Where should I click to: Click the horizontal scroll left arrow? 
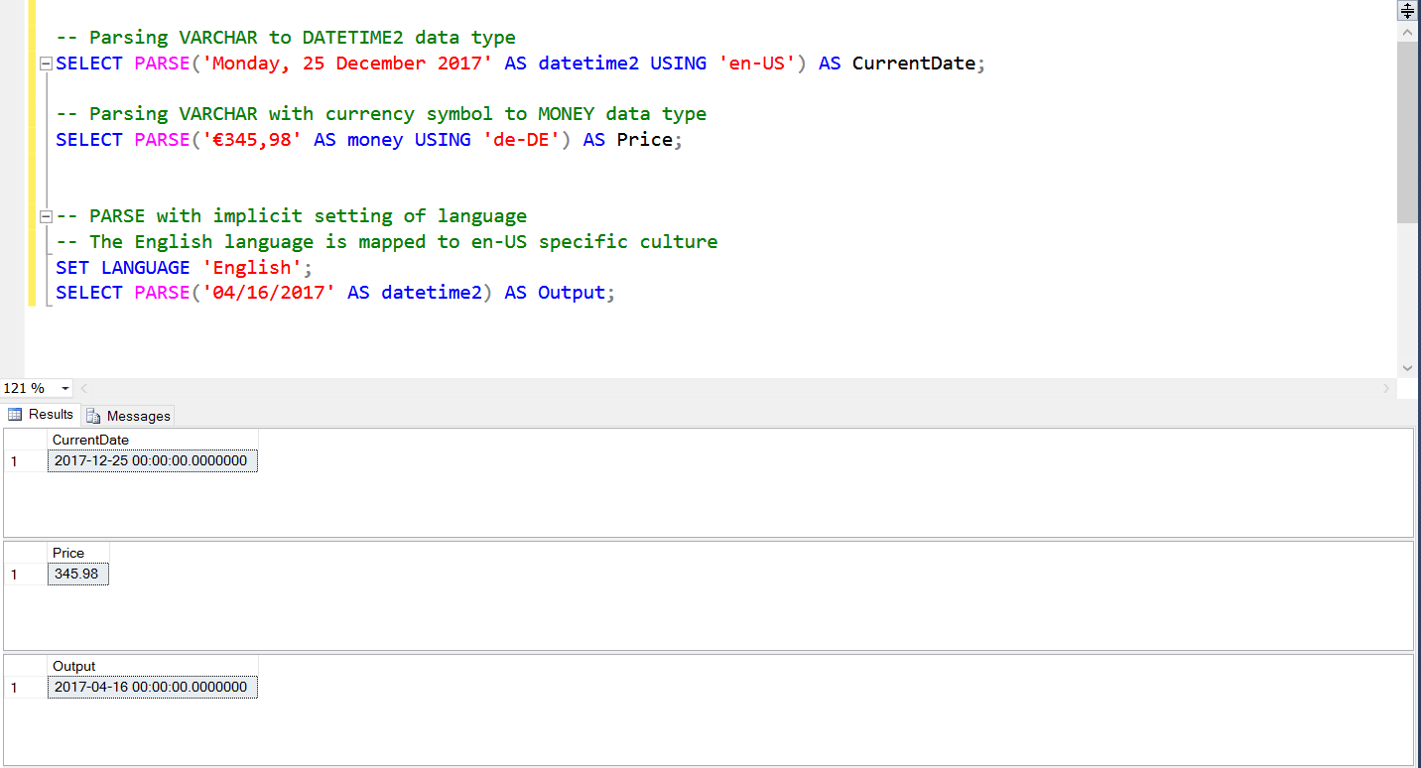tap(83, 388)
